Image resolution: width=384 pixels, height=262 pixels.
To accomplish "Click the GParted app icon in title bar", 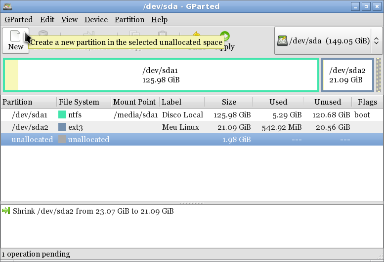I will tap(7, 6).
